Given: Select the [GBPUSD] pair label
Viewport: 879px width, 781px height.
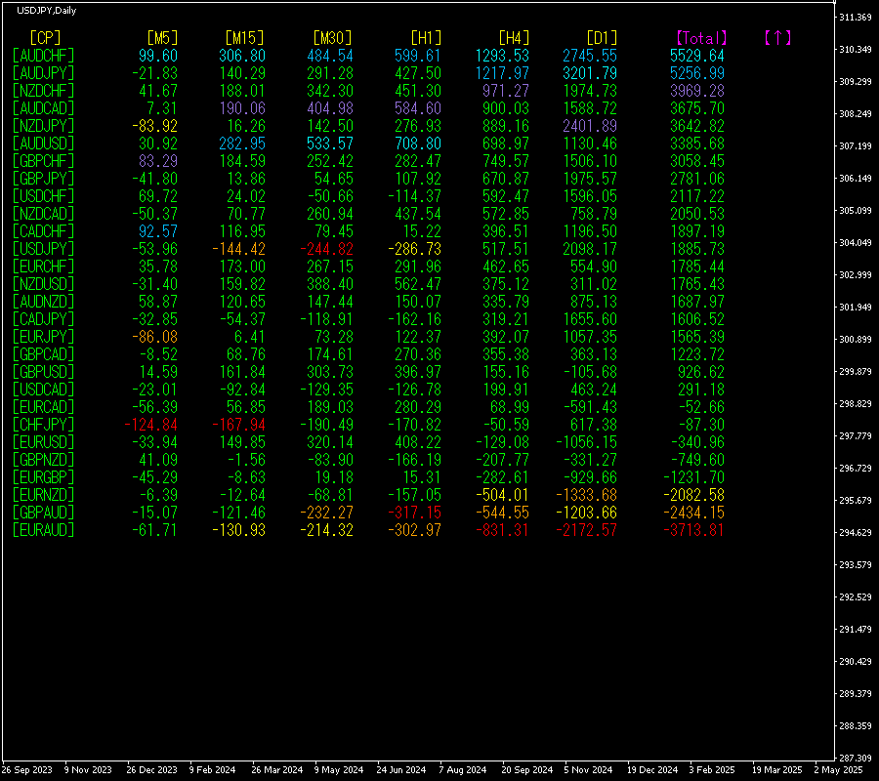Looking at the screenshot, I should click(43, 372).
